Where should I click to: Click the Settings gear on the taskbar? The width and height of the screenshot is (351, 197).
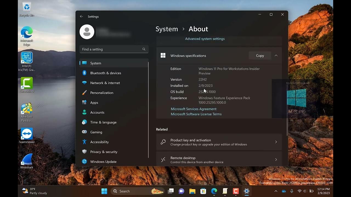click(x=247, y=191)
